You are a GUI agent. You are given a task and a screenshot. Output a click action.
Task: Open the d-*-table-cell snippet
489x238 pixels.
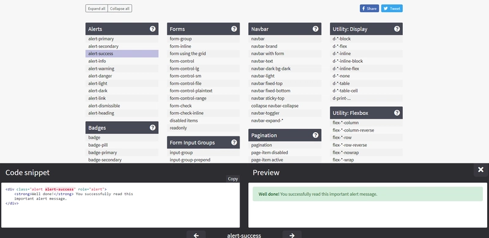coord(366,91)
